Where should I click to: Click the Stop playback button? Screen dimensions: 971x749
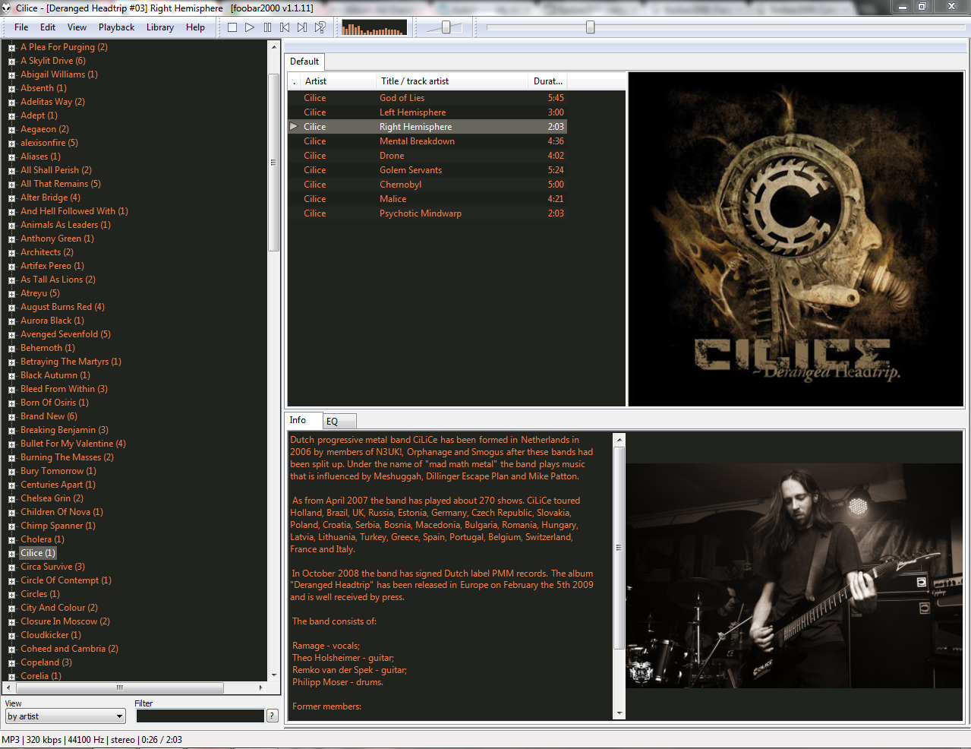pyautogui.click(x=232, y=27)
